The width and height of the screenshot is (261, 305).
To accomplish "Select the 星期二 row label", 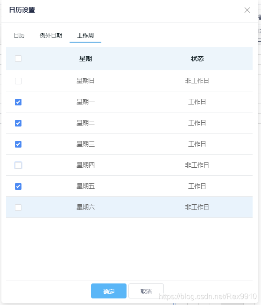I will 85,123.
